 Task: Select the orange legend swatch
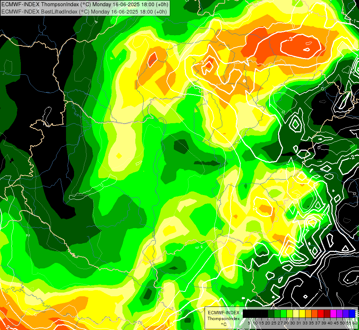308,313
